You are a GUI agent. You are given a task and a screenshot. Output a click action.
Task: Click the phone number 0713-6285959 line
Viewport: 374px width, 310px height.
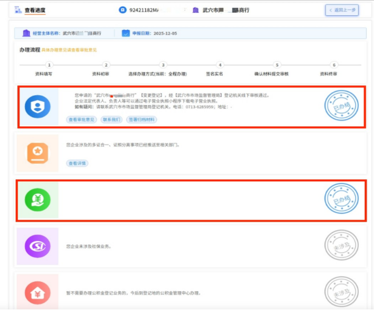click(x=153, y=107)
